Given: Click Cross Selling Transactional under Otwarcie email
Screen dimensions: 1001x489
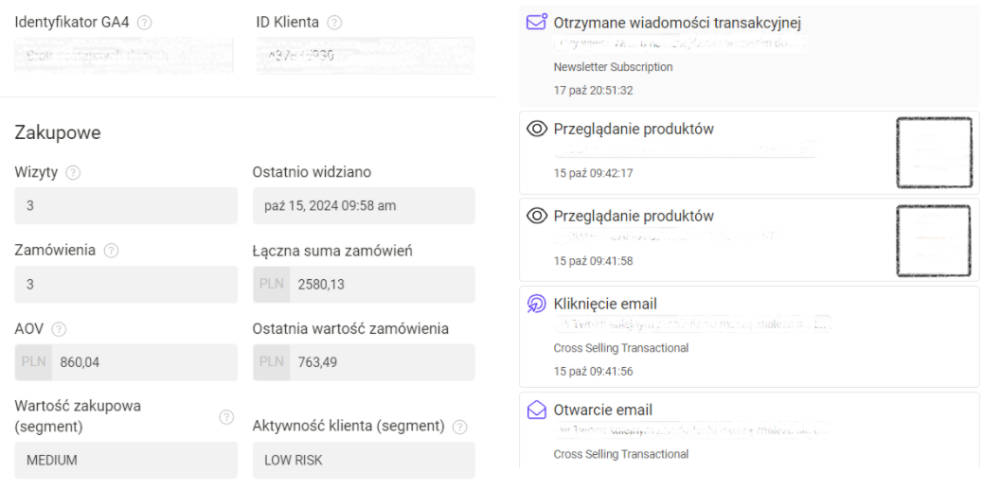Looking at the screenshot, I should [x=621, y=454].
